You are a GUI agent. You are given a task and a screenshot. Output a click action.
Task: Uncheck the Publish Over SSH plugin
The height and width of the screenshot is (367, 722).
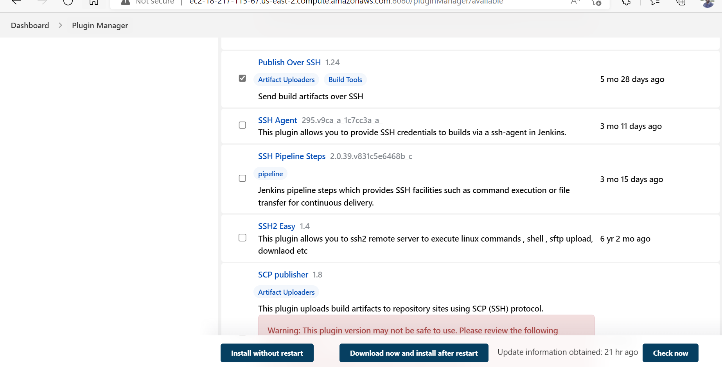242,78
